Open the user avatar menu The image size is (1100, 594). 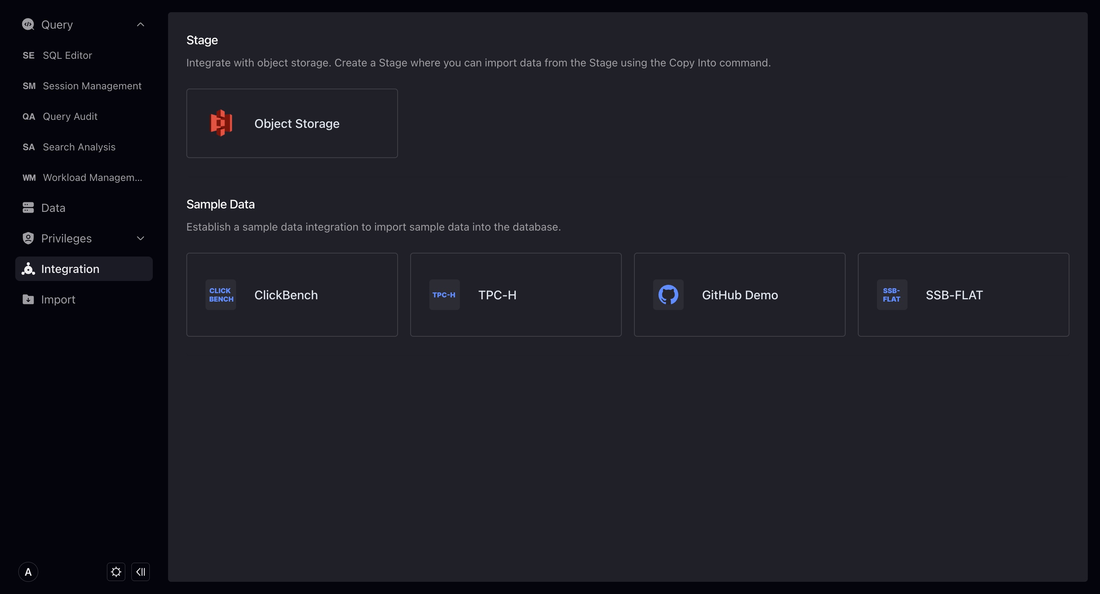click(x=28, y=572)
